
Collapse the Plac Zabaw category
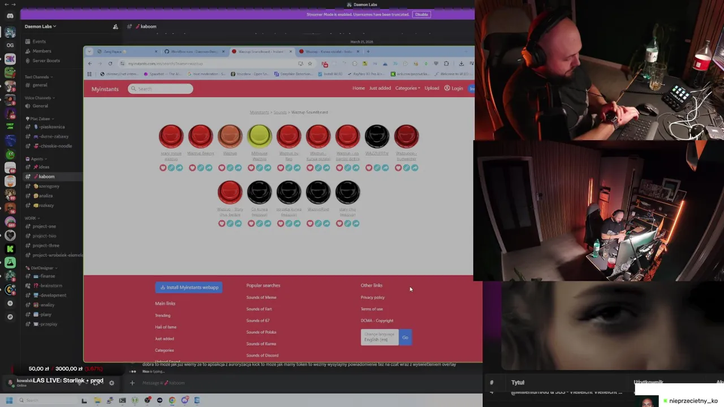pos(40,119)
